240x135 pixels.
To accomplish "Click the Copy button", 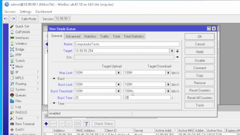I will tap(199, 76).
